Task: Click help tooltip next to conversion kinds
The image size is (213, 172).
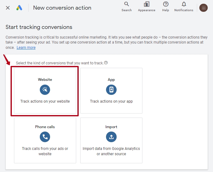Action: pos(106,63)
